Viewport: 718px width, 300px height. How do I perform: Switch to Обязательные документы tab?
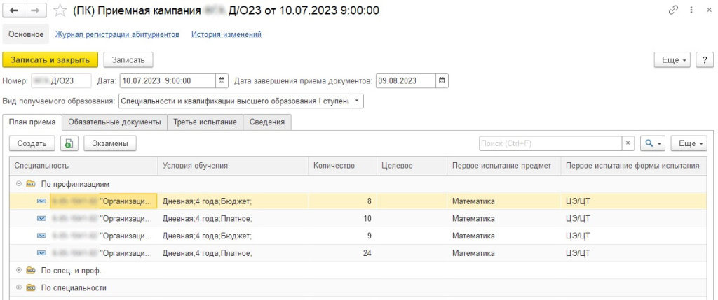[114, 122]
